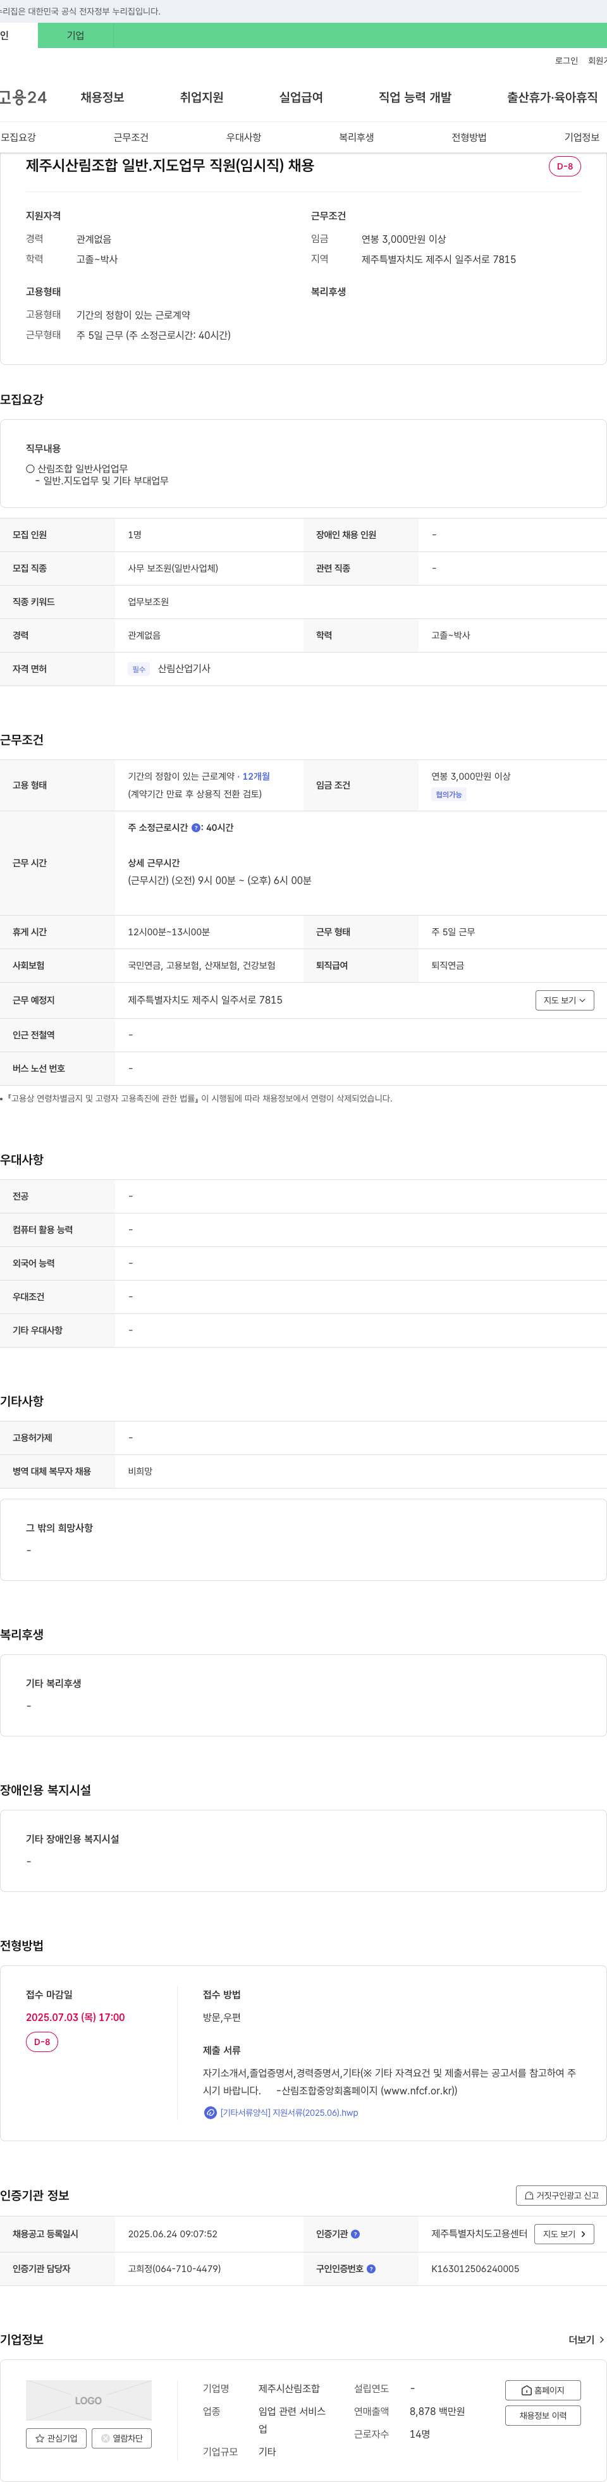Click contact 고희정(064-710-4479)
The image size is (607, 2482).
(x=175, y=2268)
